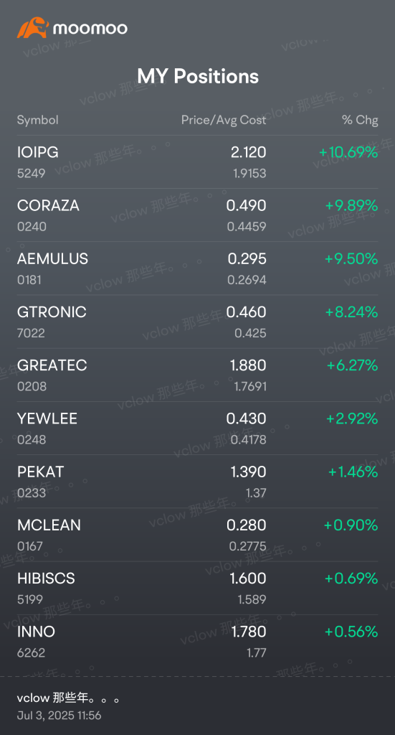Click GTRONIC's +8.24% change value
Screen dimensions: 395x735
click(351, 312)
